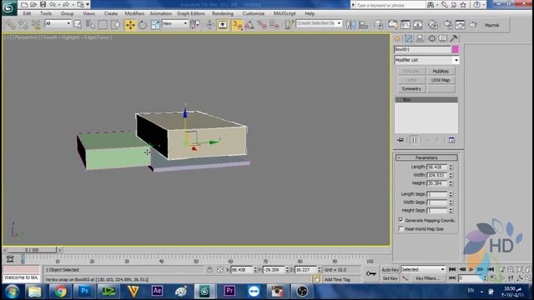Toggle the Window/Crossing selection icon
This screenshot has height=300, width=534.
coord(115,25)
